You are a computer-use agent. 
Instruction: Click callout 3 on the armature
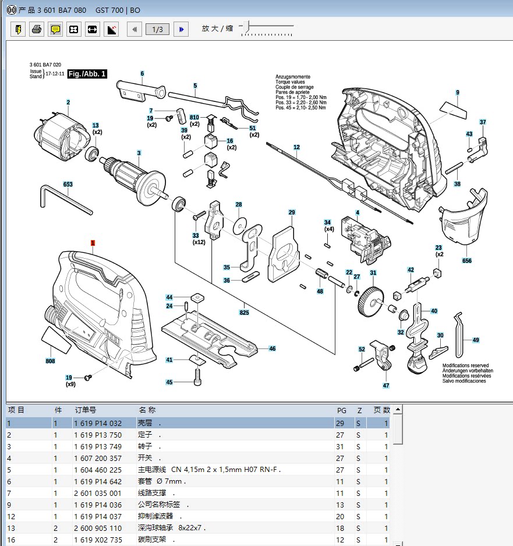[x=139, y=153]
